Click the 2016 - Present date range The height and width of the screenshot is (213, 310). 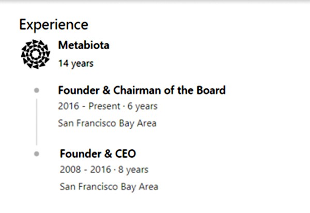coord(89,106)
